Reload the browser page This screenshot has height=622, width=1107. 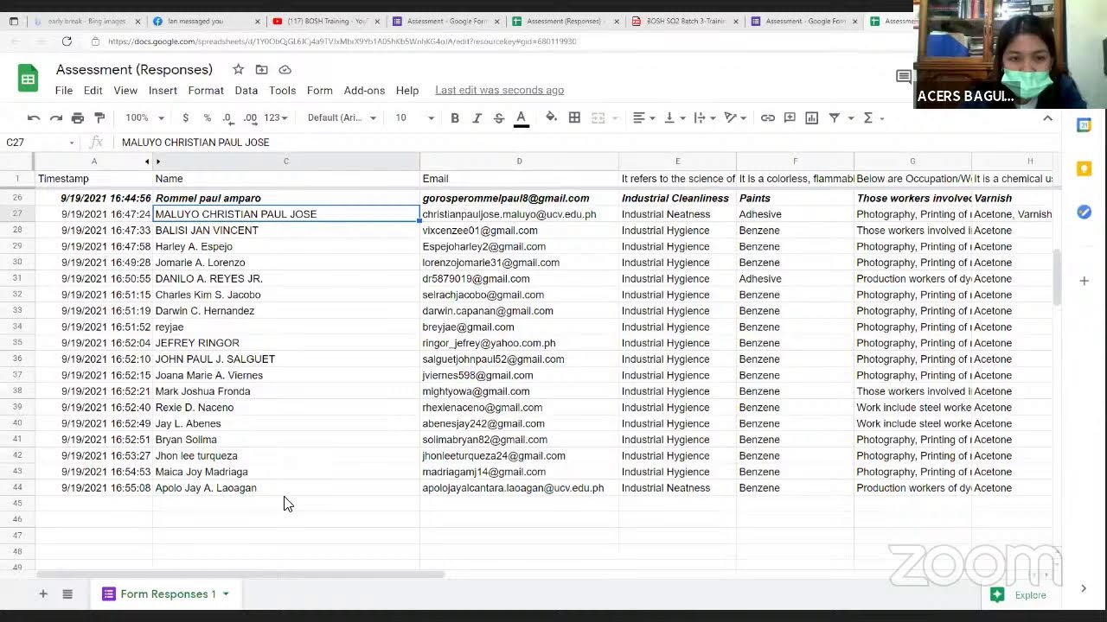(x=67, y=41)
